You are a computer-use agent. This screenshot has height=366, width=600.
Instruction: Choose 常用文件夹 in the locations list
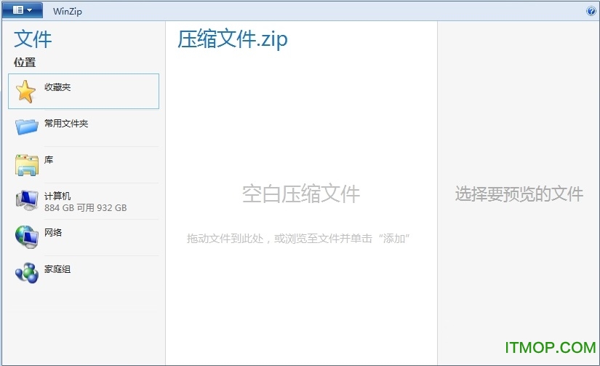(66, 123)
